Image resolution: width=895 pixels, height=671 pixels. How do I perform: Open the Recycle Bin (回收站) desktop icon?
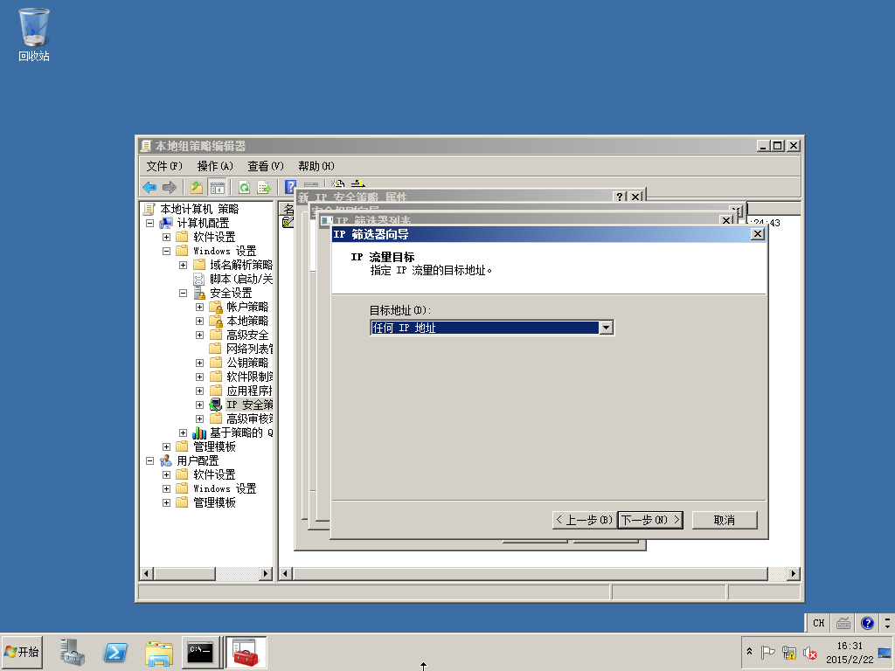coord(34,35)
